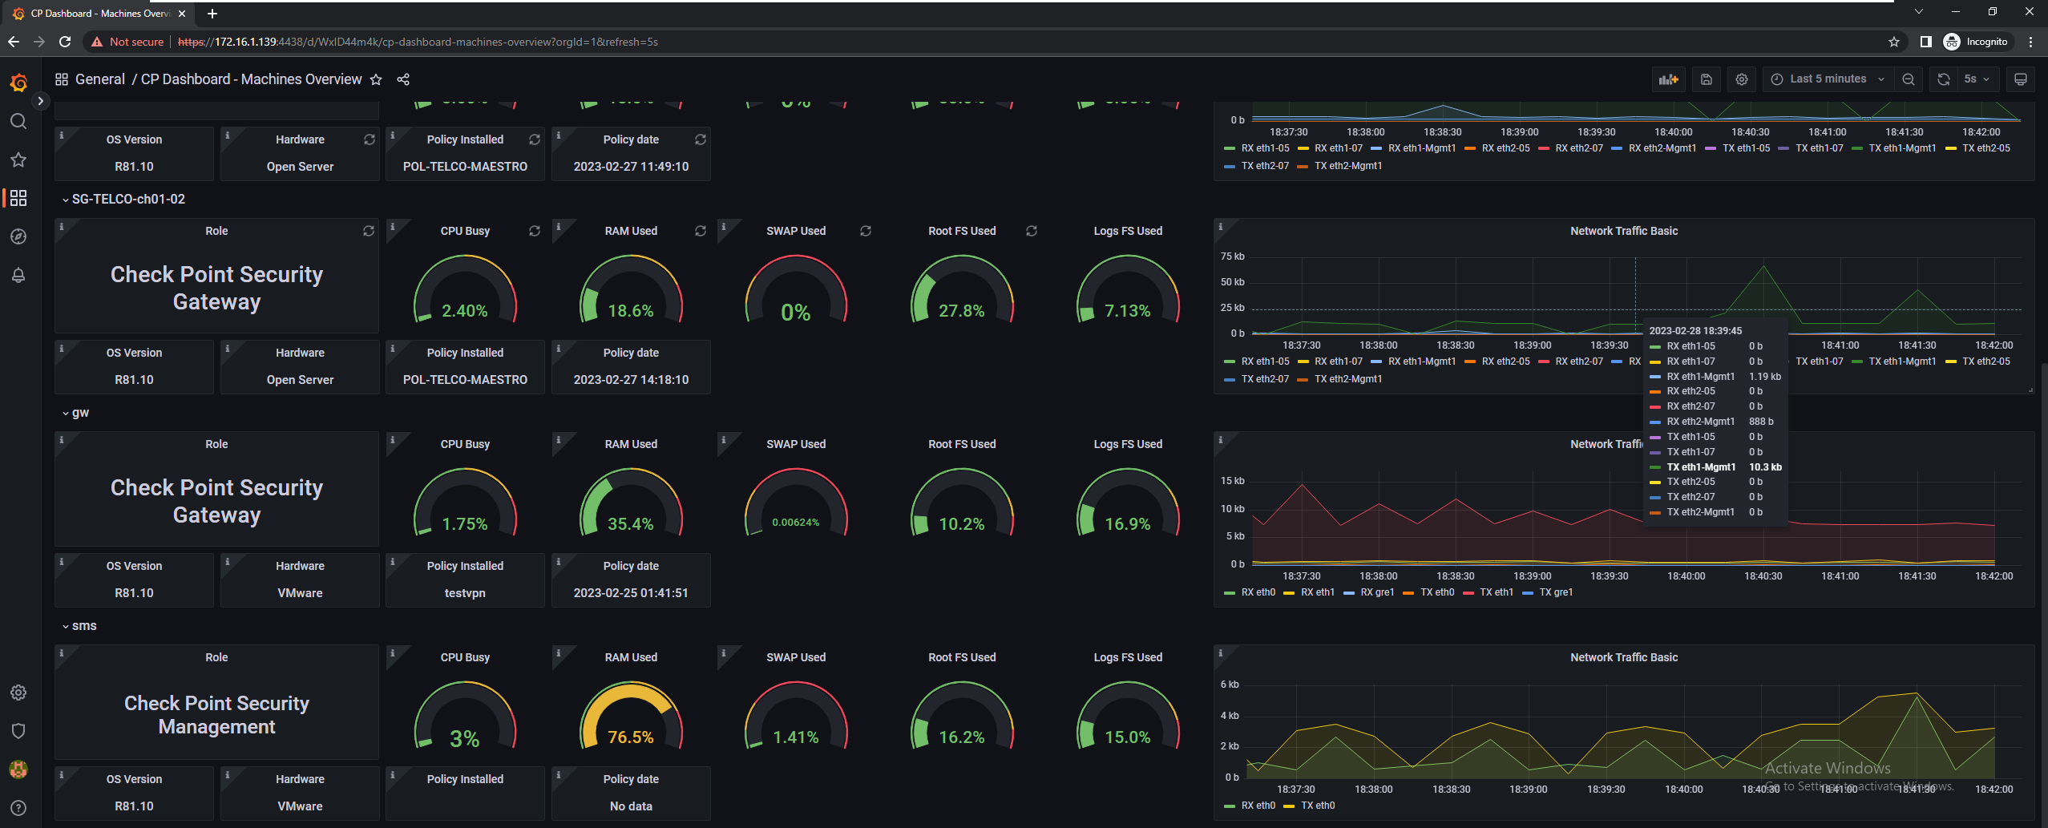
Task: Open Configuration gear in sidebar
Action: click(18, 693)
